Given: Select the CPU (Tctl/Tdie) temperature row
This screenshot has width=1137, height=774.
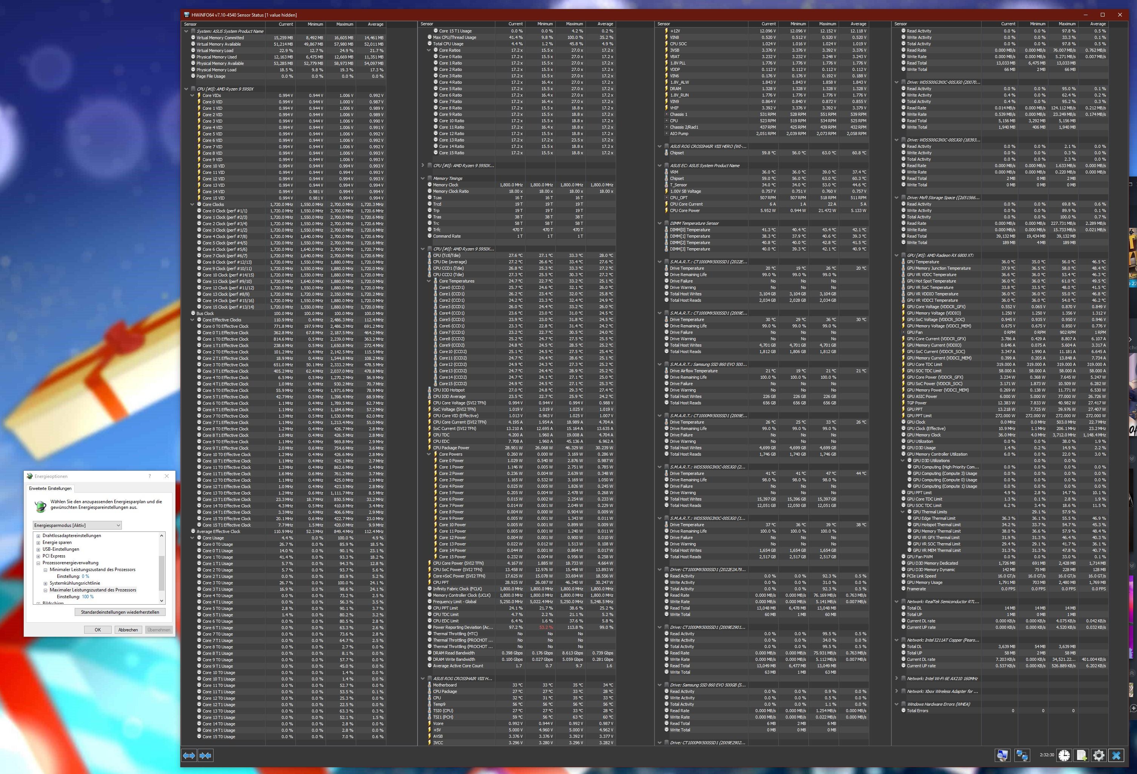Looking at the screenshot, I should (521, 255).
